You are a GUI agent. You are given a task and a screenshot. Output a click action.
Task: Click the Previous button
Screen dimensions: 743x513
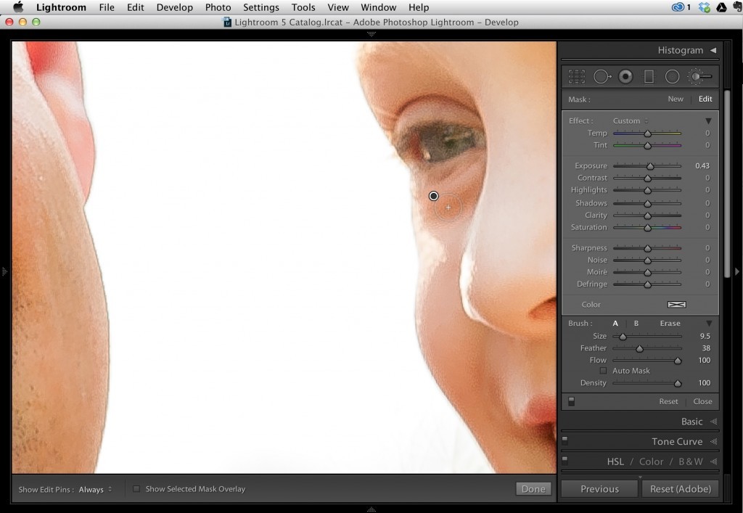599,489
